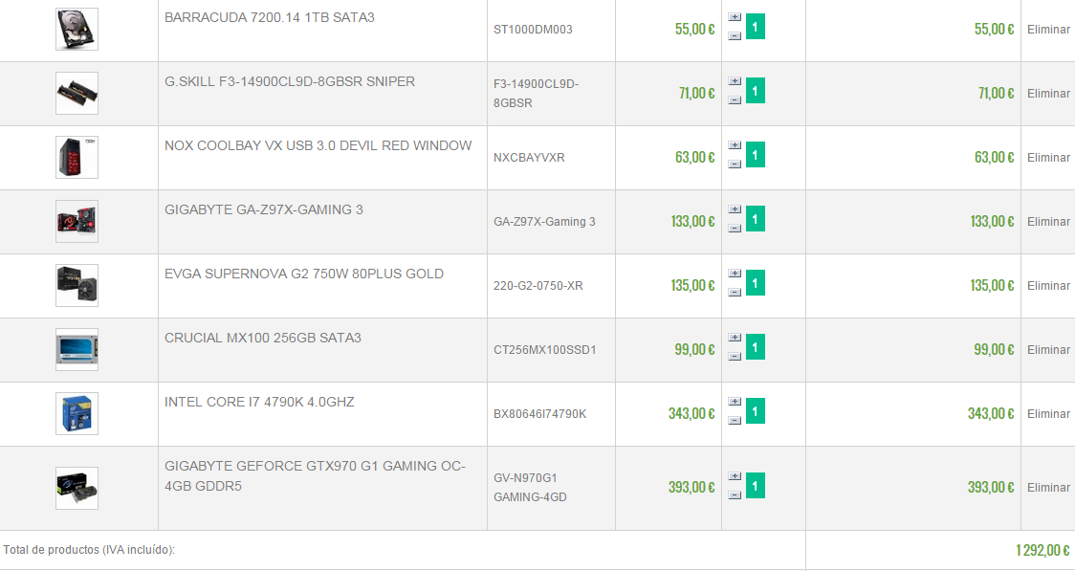The height and width of the screenshot is (571, 1075).
Task: Increase quantity of Barracuda 7200.14 1TB
Action: (735, 17)
